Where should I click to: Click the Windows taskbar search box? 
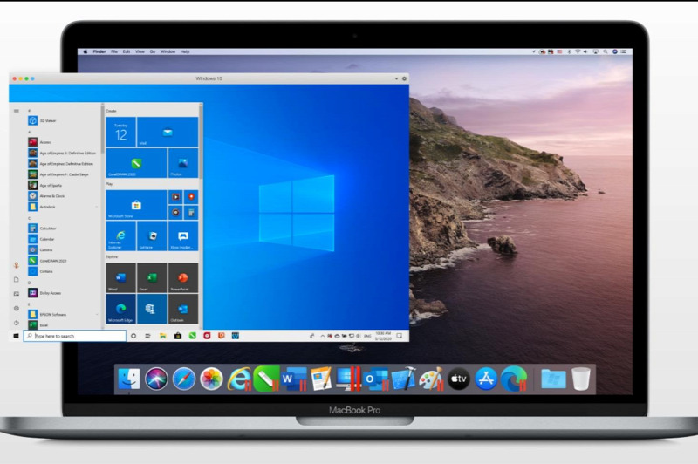(75, 336)
